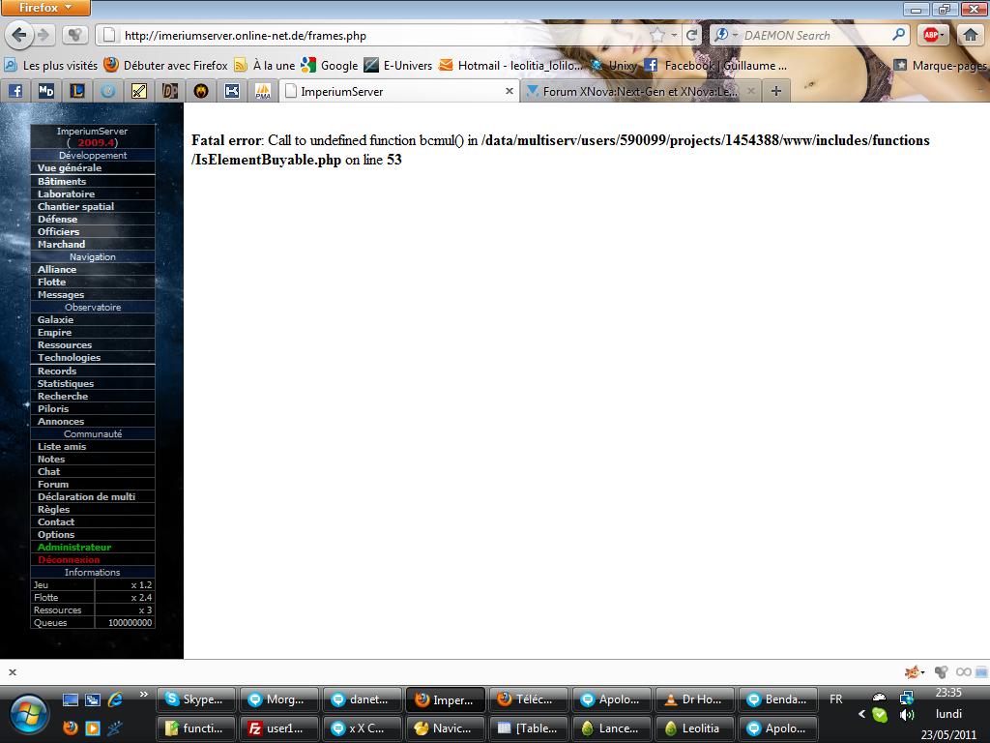Open the Windows Start orb
This screenshot has width=990, height=743.
[28, 716]
